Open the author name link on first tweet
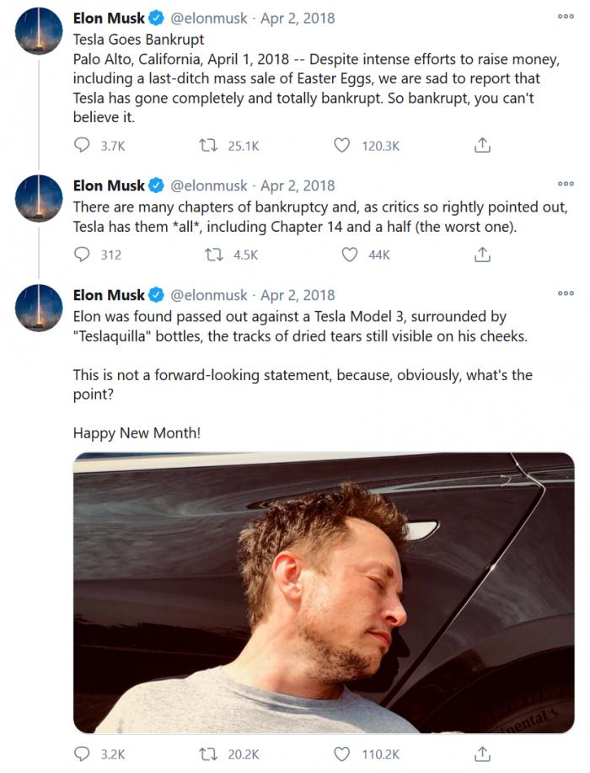This screenshot has width=590, height=773. [109, 18]
